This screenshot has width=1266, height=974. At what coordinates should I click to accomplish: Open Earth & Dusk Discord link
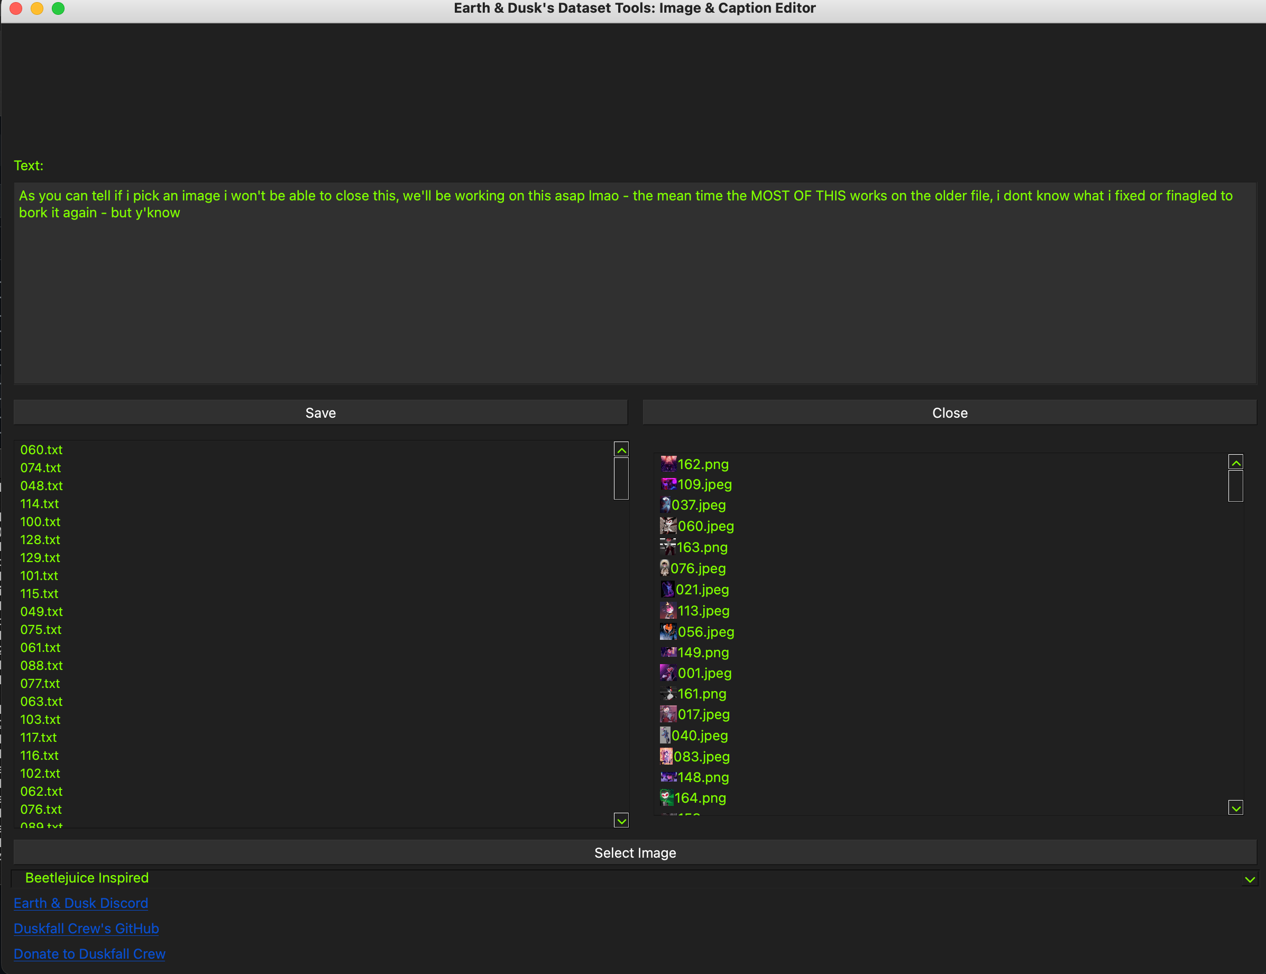pyautogui.click(x=80, y=903)
